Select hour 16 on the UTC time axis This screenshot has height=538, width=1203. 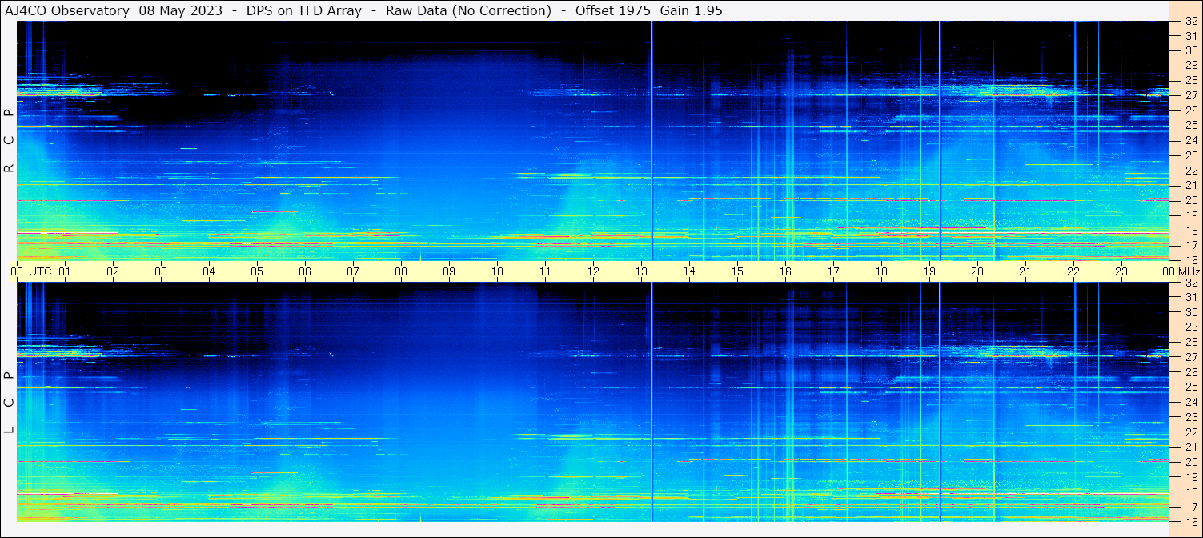(785, 271)
